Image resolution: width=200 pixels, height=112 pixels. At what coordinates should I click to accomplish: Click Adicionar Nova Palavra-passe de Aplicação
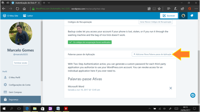(152, 54)
